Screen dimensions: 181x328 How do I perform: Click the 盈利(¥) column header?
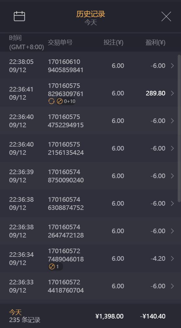[155, 42]
